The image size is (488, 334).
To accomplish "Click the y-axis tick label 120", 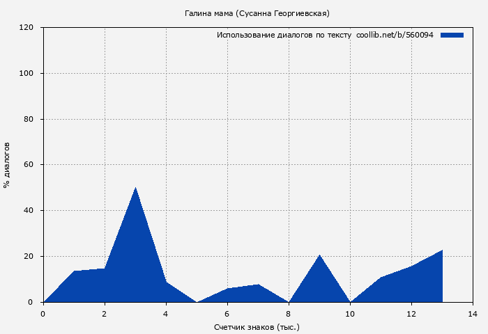I will (x=26, y=28).
